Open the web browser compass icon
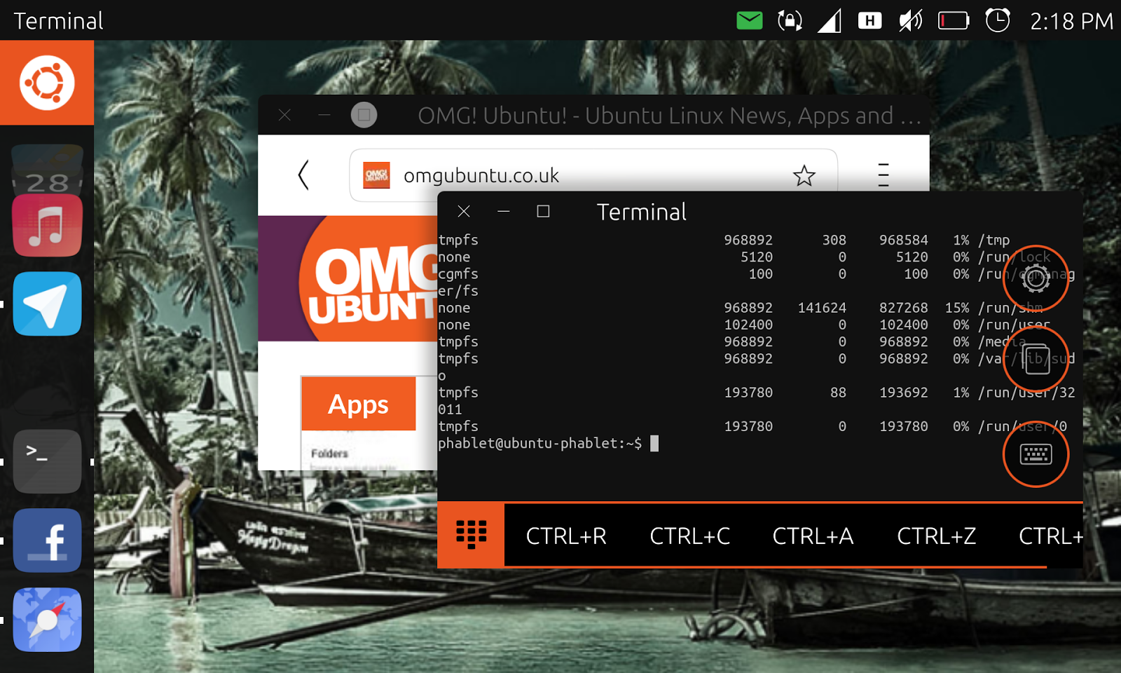The width and height of the screenshot is (1121, 673). click(47, 620)
